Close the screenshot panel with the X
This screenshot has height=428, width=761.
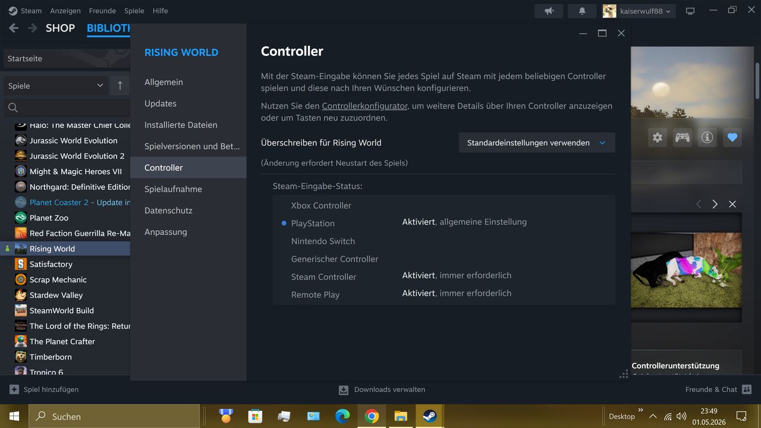coord(732,204)
